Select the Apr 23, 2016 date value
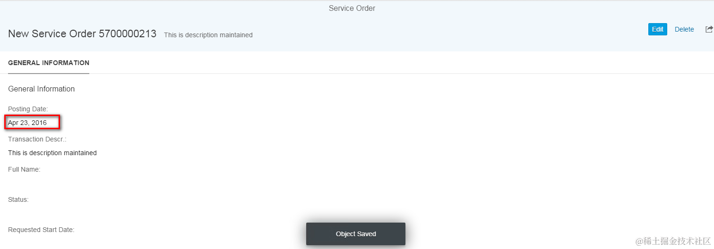The image size is (714, 249). pyautogui.click(x=27, y=123)
